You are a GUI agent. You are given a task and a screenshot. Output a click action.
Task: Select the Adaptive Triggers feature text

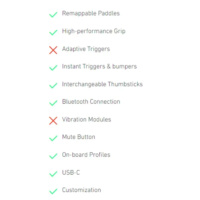(x=86, y=49)
